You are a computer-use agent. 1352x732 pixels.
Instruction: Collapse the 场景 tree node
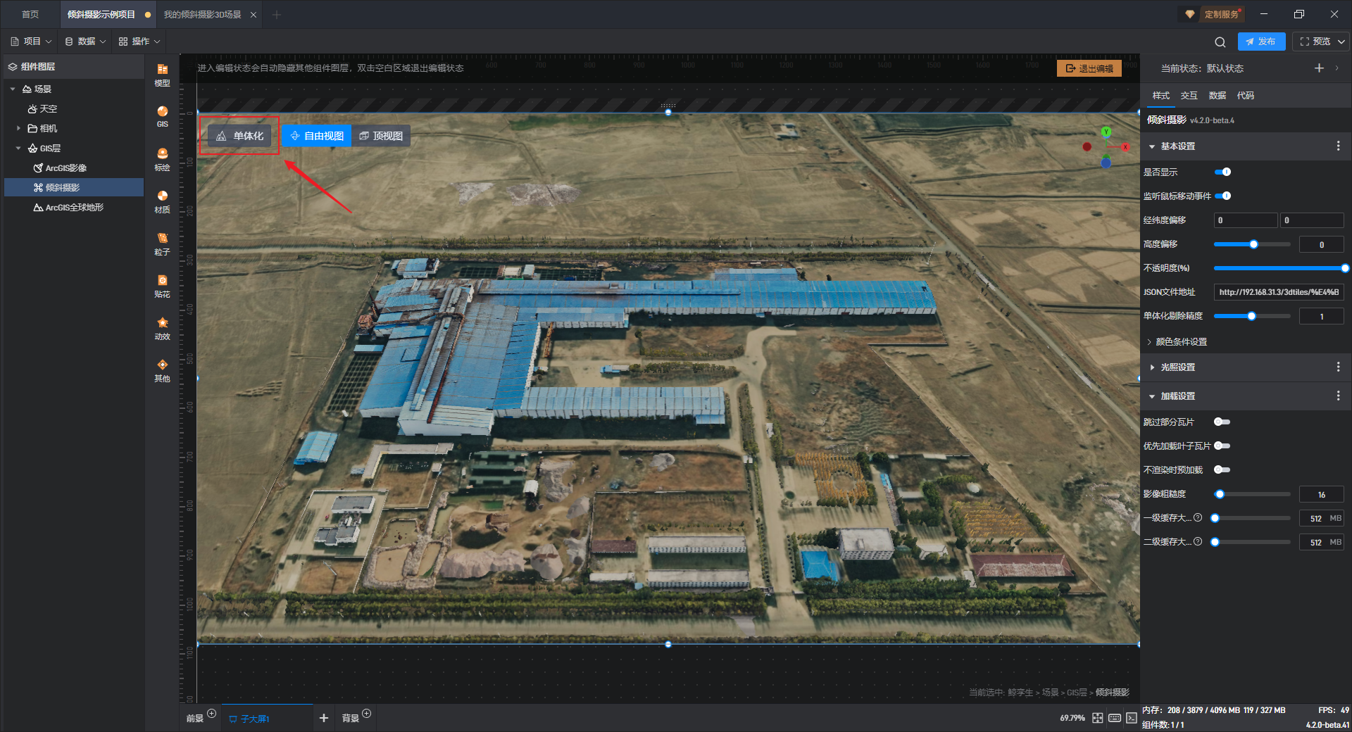pyautogui.click(x=13, y=89)
